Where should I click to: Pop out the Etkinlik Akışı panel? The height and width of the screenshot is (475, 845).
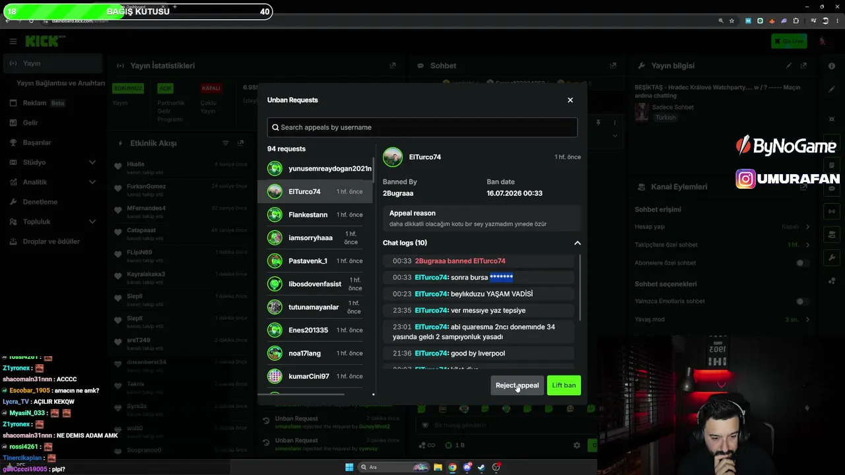[x=240, y=143]
